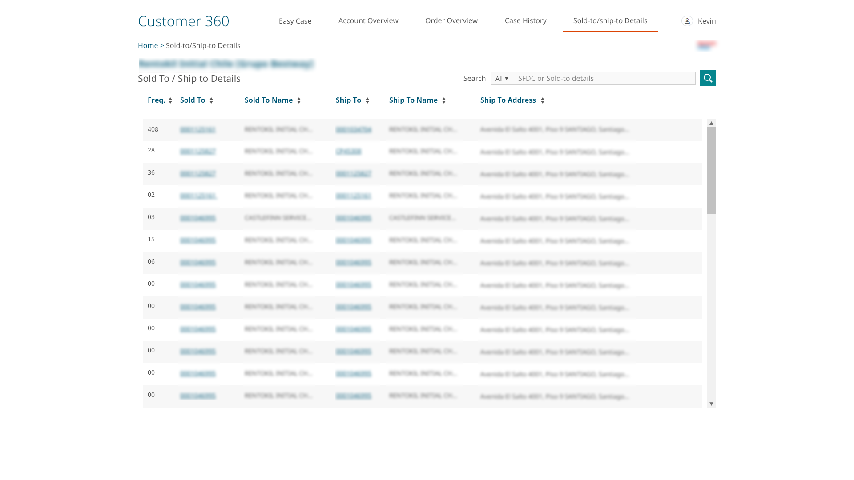The width and height of the screenshot is (854, 480).
Task: Click the Kevin username label
Action: pyautogui.click(x=707, y=21)
